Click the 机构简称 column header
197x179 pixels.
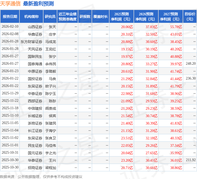tap(31, 17)
